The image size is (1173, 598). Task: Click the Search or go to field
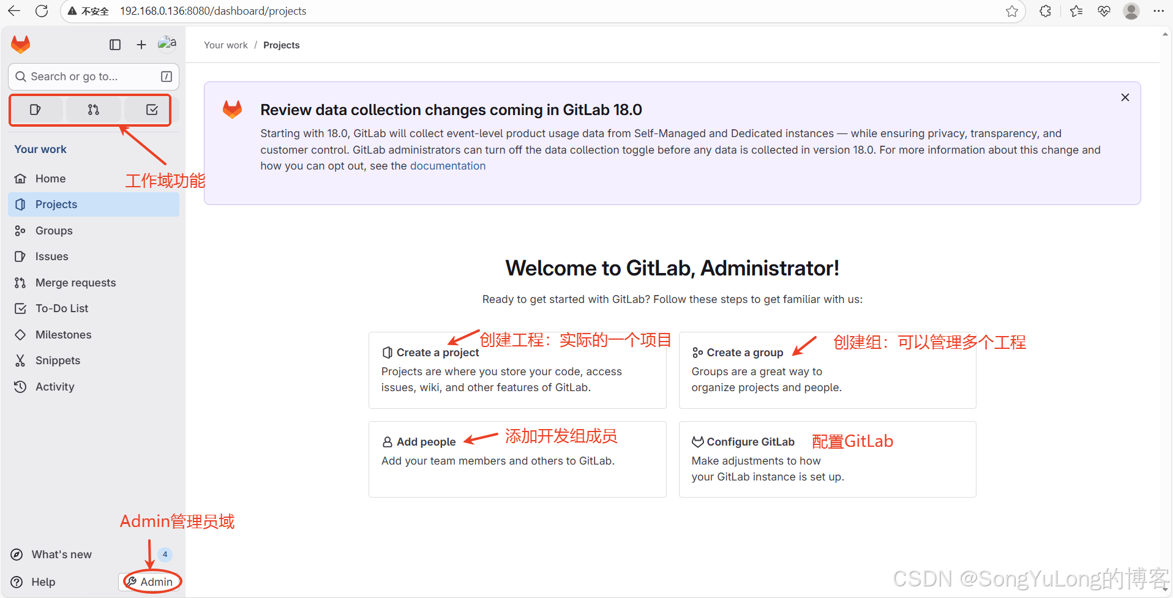(94, 77)
